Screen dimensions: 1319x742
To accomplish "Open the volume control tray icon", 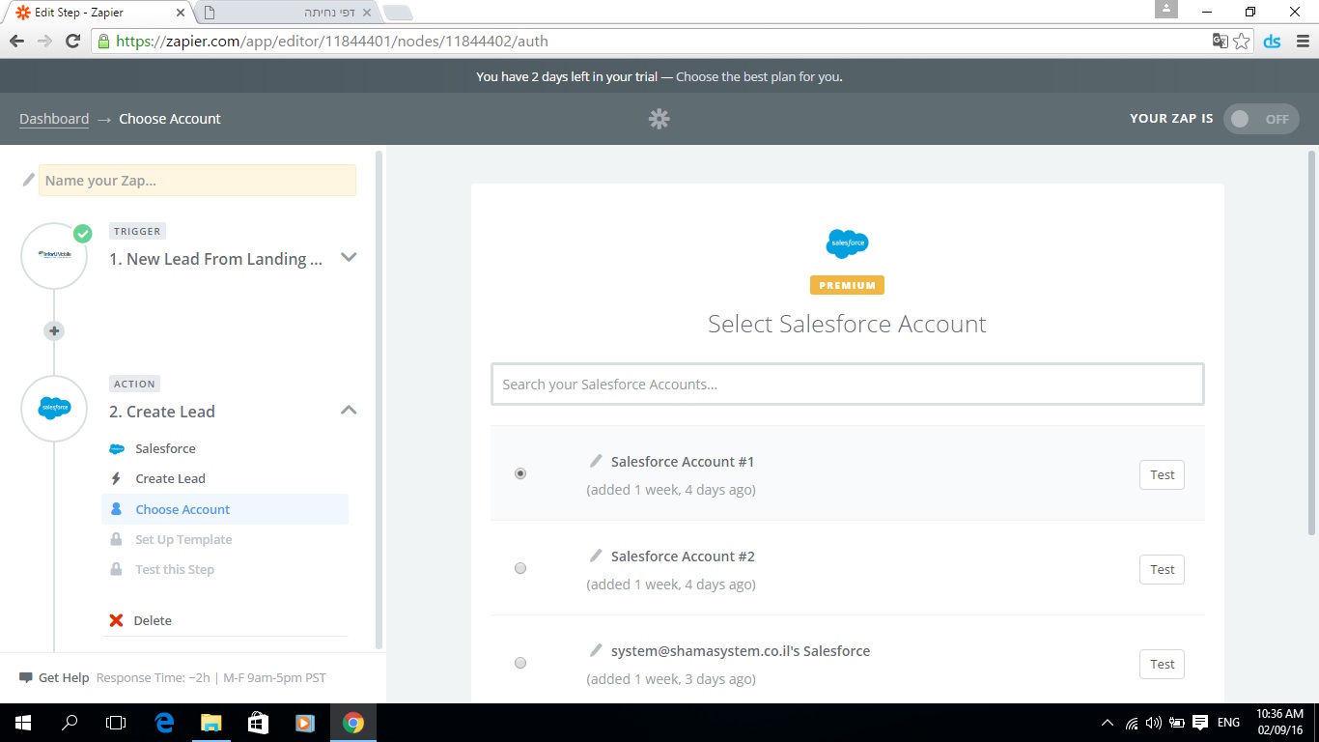I will coord(1153,723).
